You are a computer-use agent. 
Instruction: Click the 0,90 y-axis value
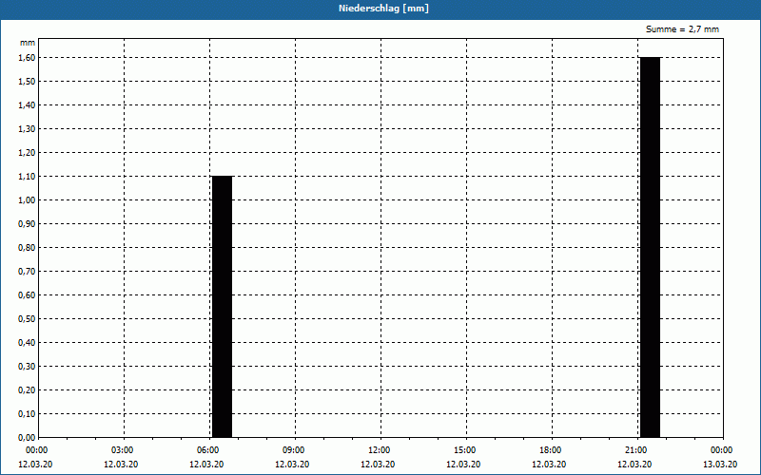point(27,223)
